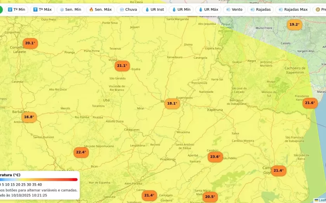Show UR Inst humidity layer
Viewport: 326px width, 203px height.
(154, 10)
